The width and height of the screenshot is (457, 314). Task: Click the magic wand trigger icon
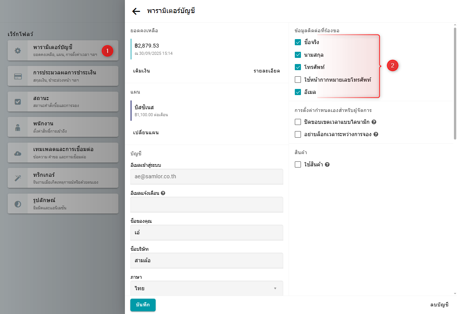click(18, 178)
